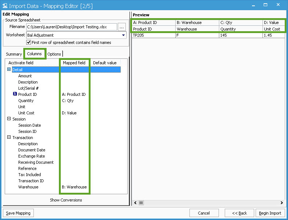Click the browse ellipsis button for Filename
Image resolution: width=288 pixels, height=220 pixels.
122,27
